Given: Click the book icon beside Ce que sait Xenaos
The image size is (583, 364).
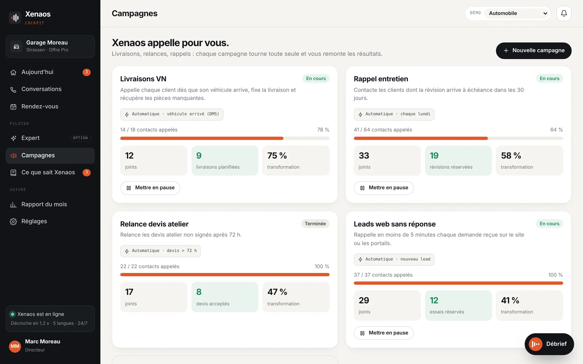Looking at the screenshot, I should [x=13, y=173].
